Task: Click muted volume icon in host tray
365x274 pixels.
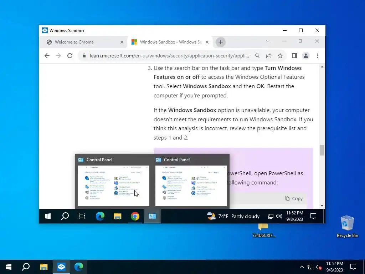Action: 319,267
